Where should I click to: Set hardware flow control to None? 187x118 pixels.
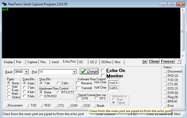tap(41, 92)
